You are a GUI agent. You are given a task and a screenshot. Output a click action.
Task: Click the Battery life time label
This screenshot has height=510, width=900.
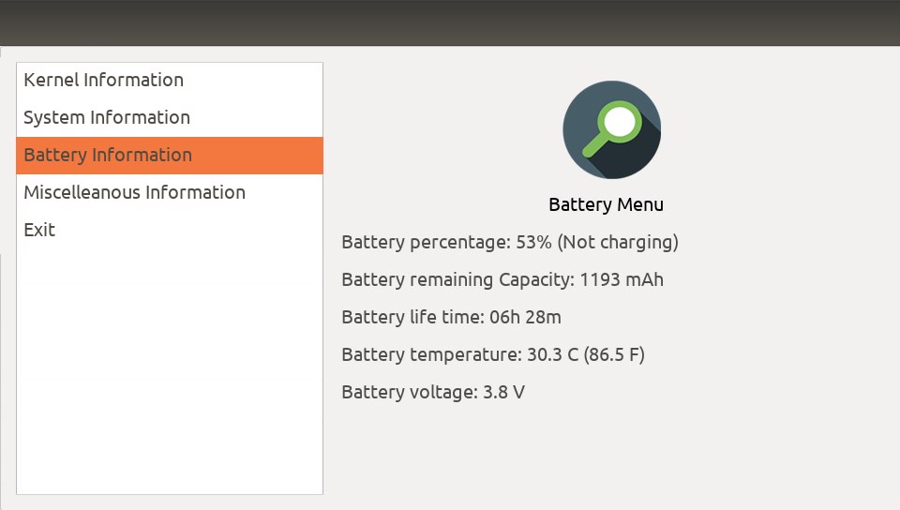tap(413, 317)
